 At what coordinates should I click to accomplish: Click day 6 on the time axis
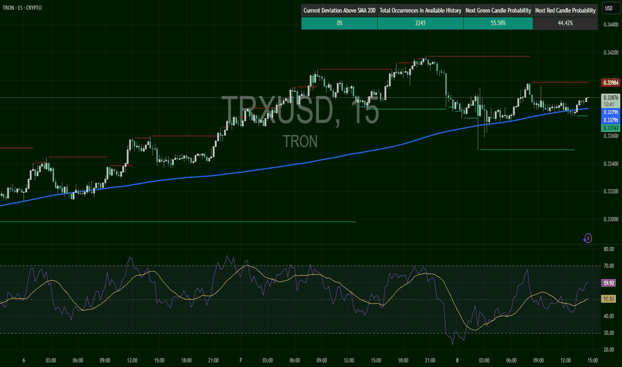[24, 360]
